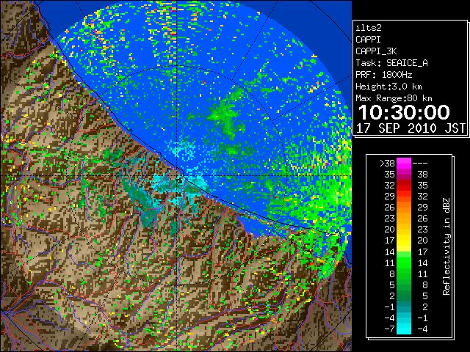
Task: Click the 'CAPPI_3K' product label
Action: [x=376, y=51]
